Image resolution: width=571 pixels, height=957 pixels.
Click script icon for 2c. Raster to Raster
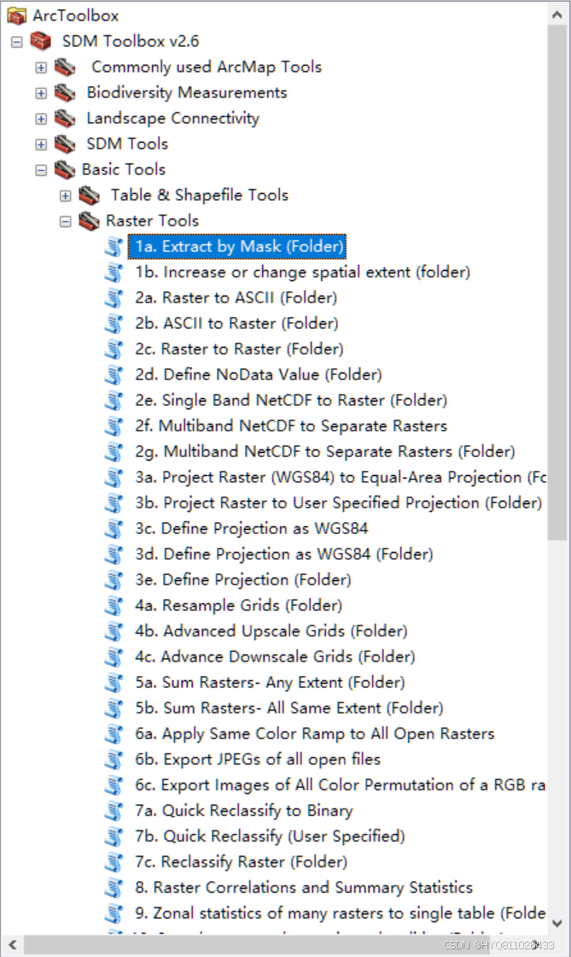point(114,349)
